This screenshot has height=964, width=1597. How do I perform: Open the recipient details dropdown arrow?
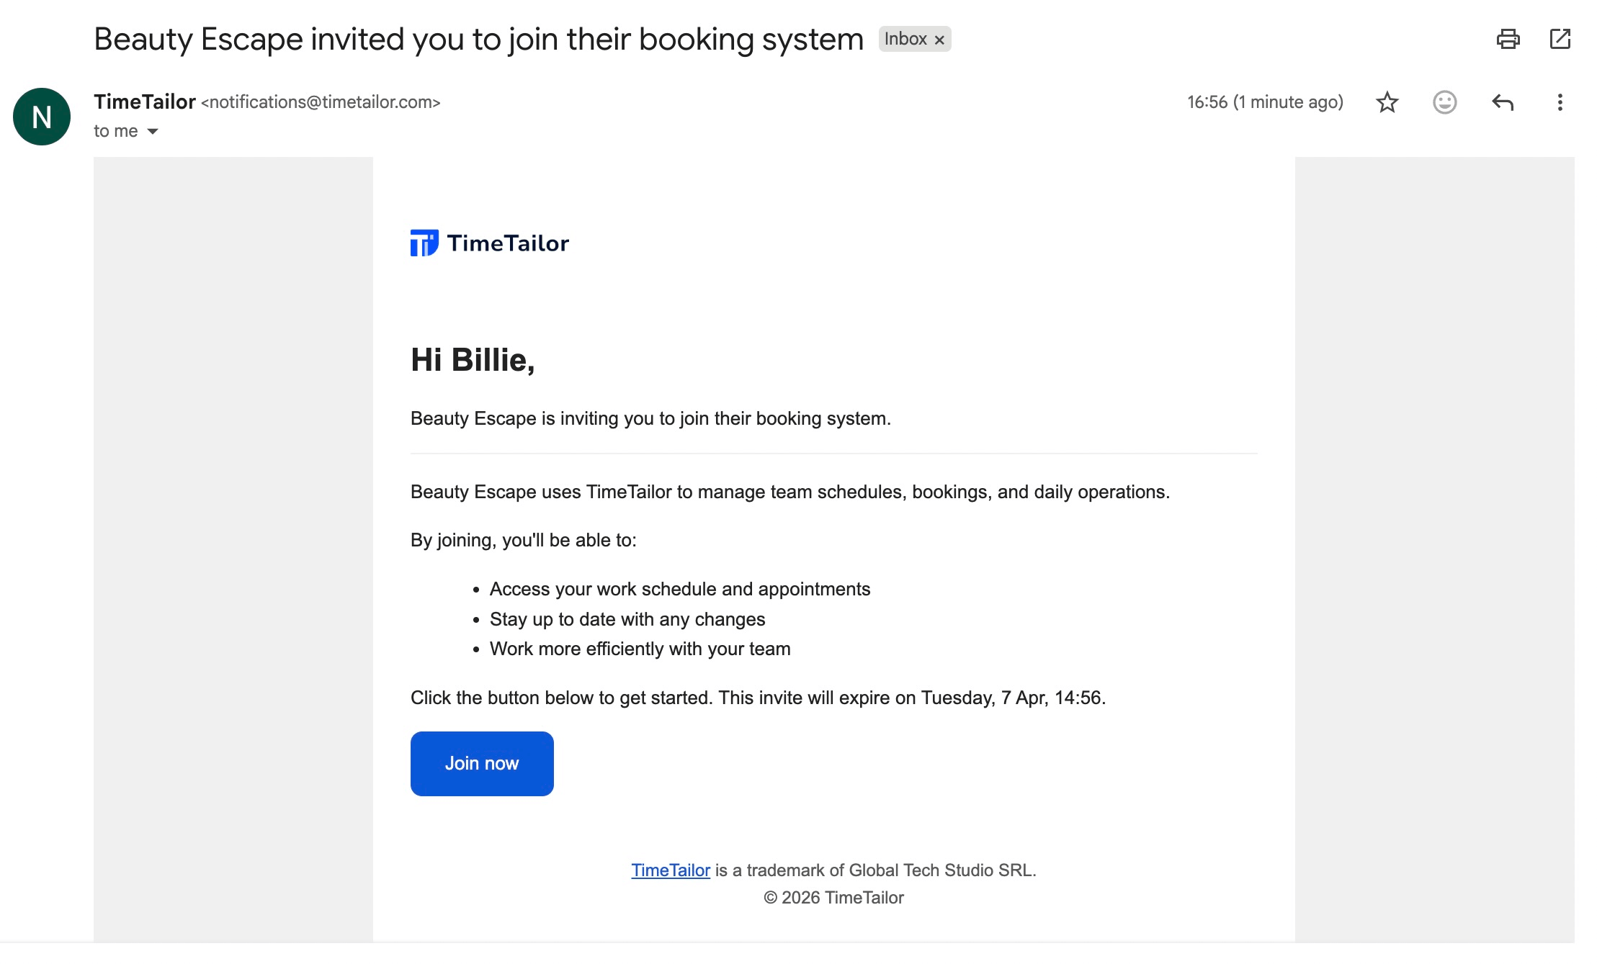coord(152,131)
